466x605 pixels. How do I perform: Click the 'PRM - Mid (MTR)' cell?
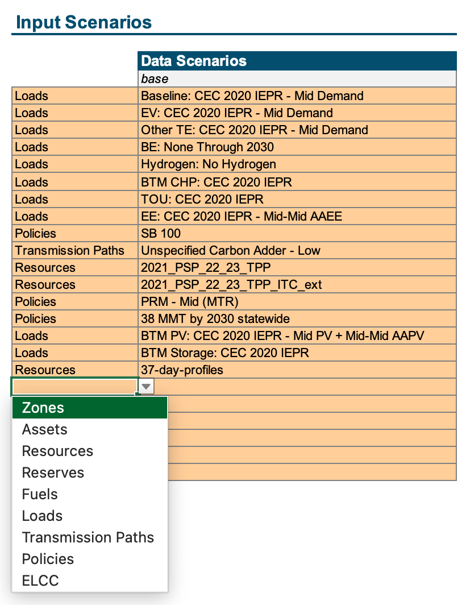[297, 301]
